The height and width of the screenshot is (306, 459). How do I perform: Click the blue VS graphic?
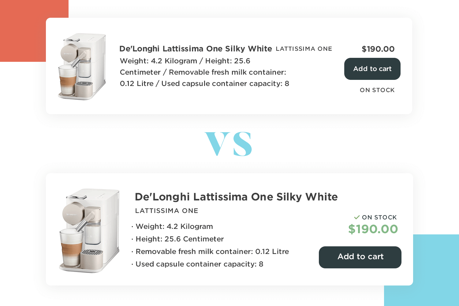tap(228, 144)
